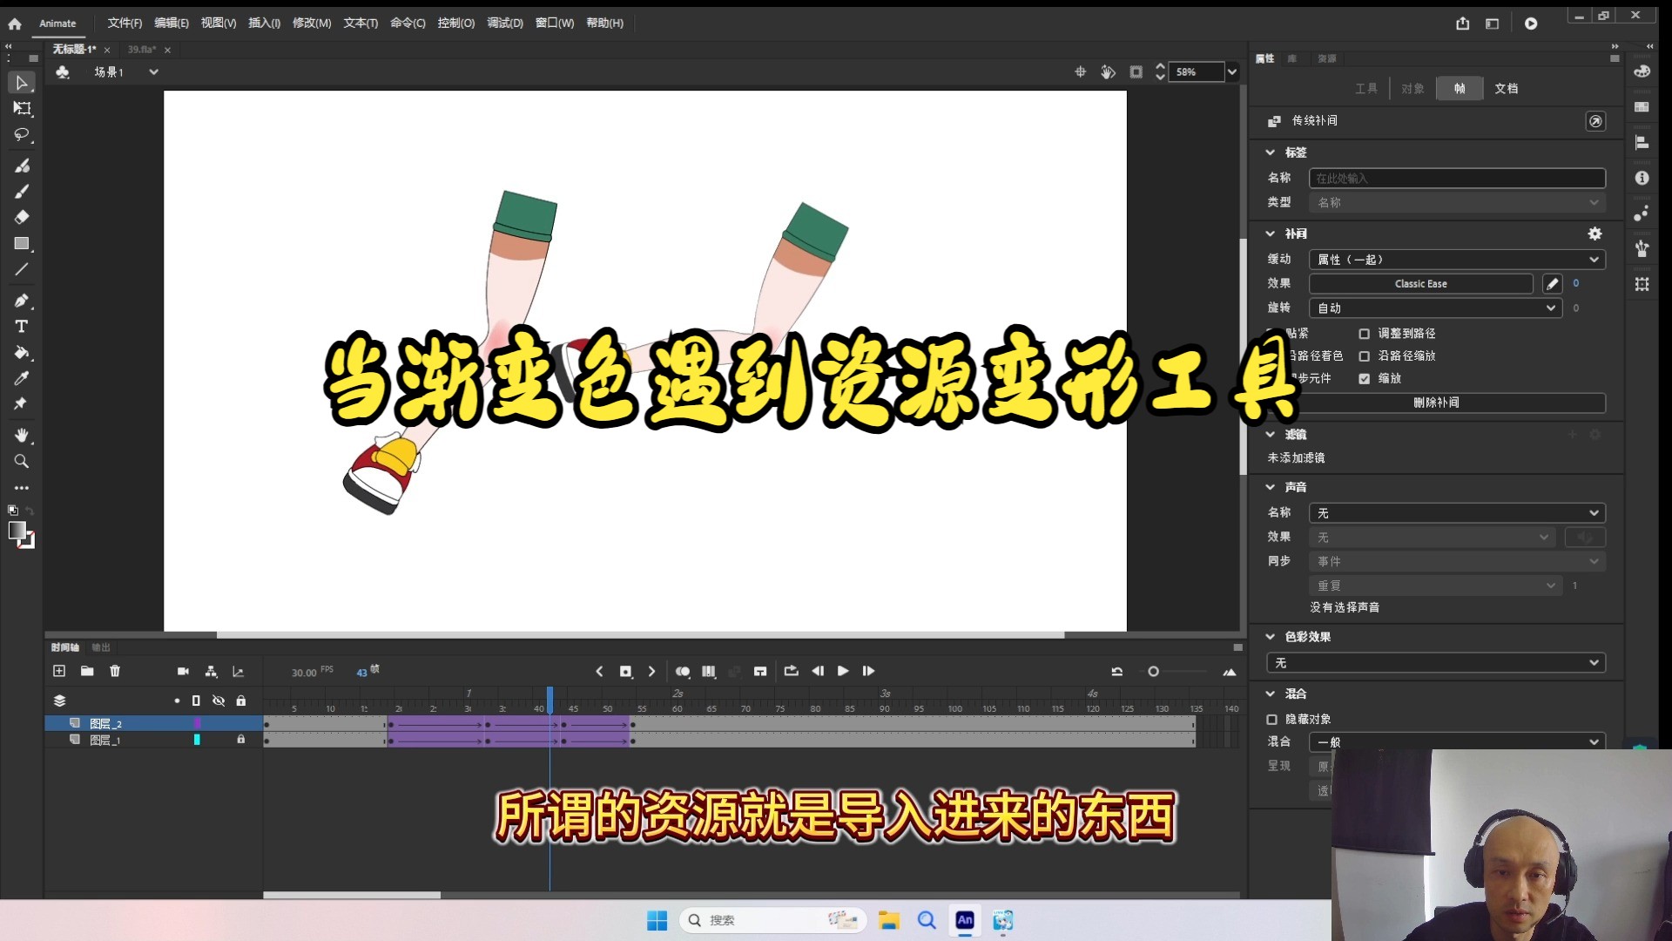Switch to the 文档 properties tab
Image resolution: width=1672 pixels, height=941 pixels.
click(1506, 89)
